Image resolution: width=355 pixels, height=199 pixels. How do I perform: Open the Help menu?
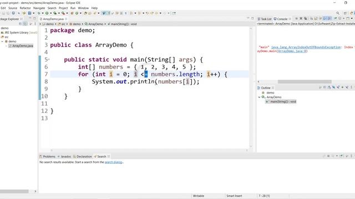[94, 8]
